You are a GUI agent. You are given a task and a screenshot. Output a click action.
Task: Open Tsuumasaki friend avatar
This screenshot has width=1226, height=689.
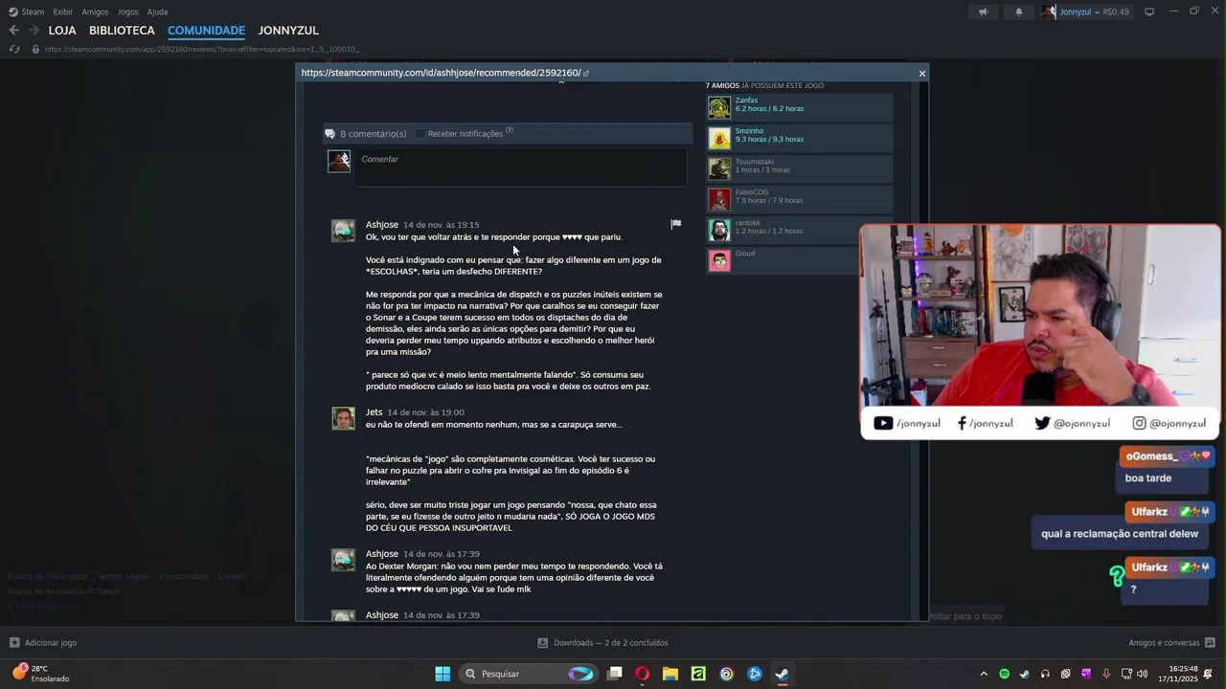point(719,168)
